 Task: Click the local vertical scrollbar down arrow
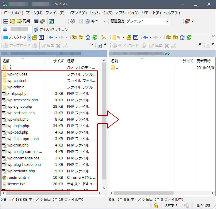tap(104, 188)
